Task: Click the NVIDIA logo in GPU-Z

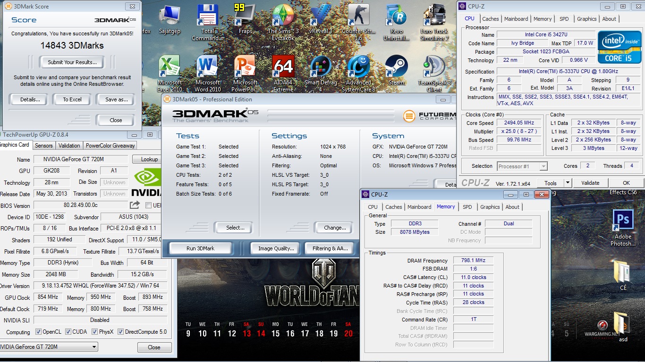Action: [x=147, y=182]
